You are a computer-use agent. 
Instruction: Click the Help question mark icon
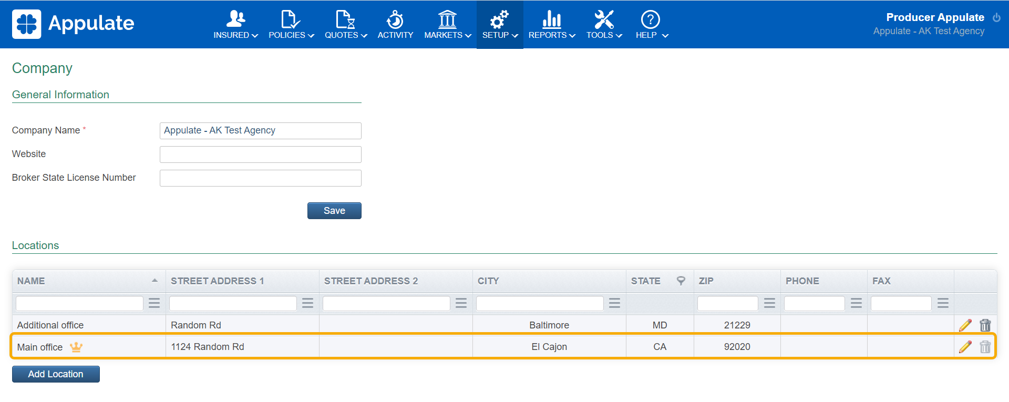click(x=651, y=19)
